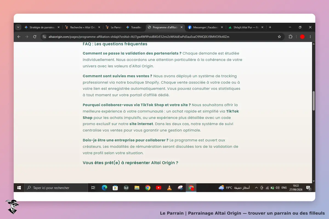Image resolution: width=329 pixels, height=219 pixels.
Task: Click the vertical scrollbar thumb
Action: tap(314, 101)
